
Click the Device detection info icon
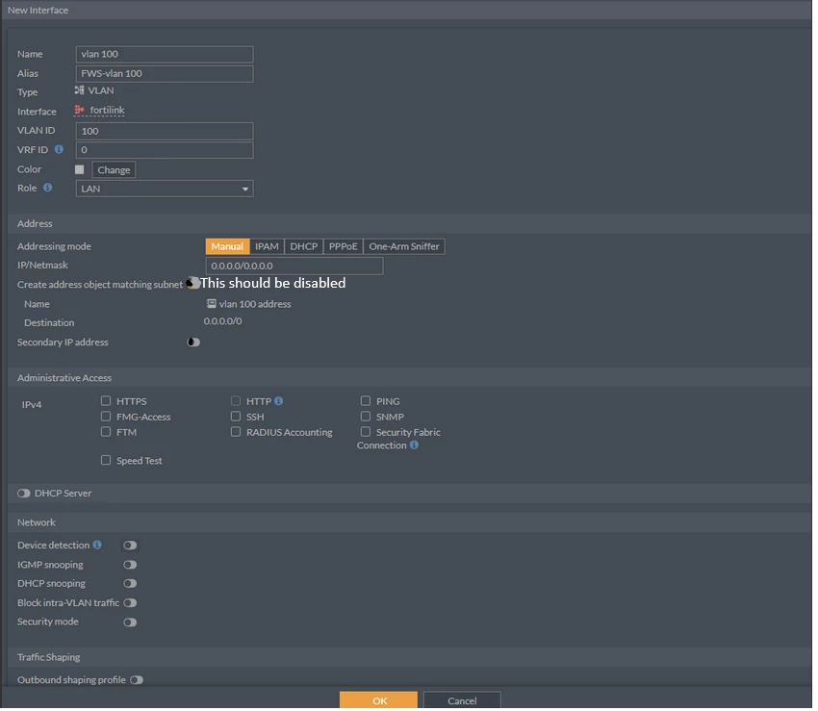(x=97, y=546)
